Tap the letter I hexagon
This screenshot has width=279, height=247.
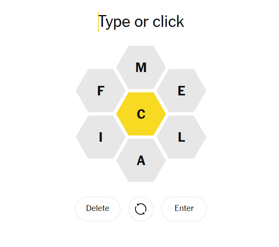[101, 137]
